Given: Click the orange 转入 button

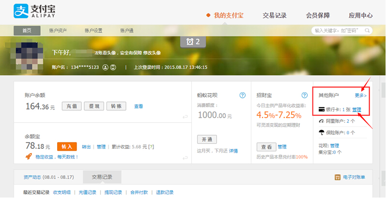Looking at the screenshot, I should [67, 146].
